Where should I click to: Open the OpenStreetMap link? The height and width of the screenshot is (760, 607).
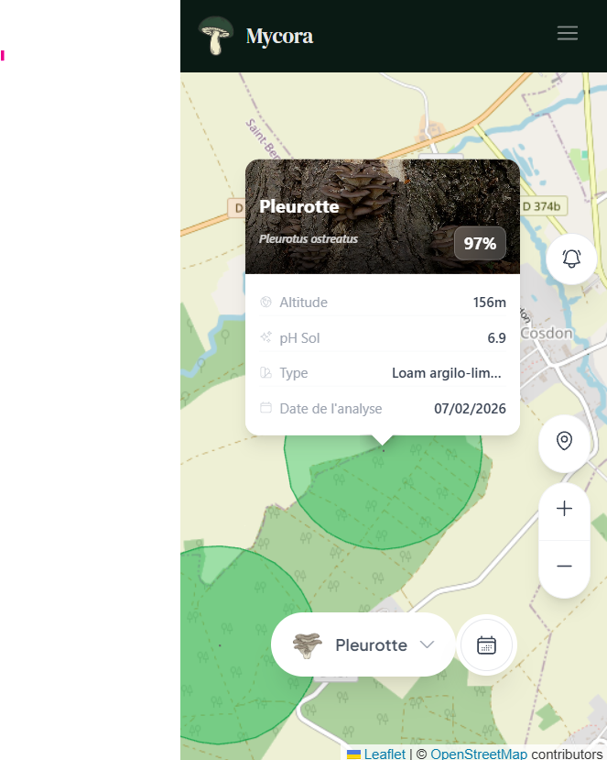coord(478,754)
